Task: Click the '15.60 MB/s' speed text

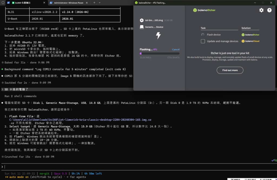Action: [x=145, y=58]
